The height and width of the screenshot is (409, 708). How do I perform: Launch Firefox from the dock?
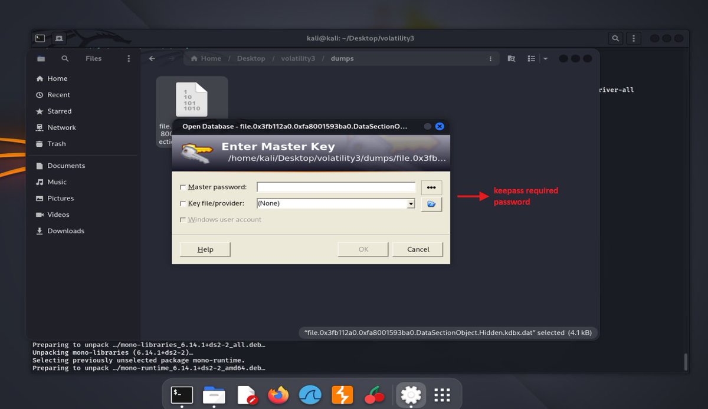point(278,394)
